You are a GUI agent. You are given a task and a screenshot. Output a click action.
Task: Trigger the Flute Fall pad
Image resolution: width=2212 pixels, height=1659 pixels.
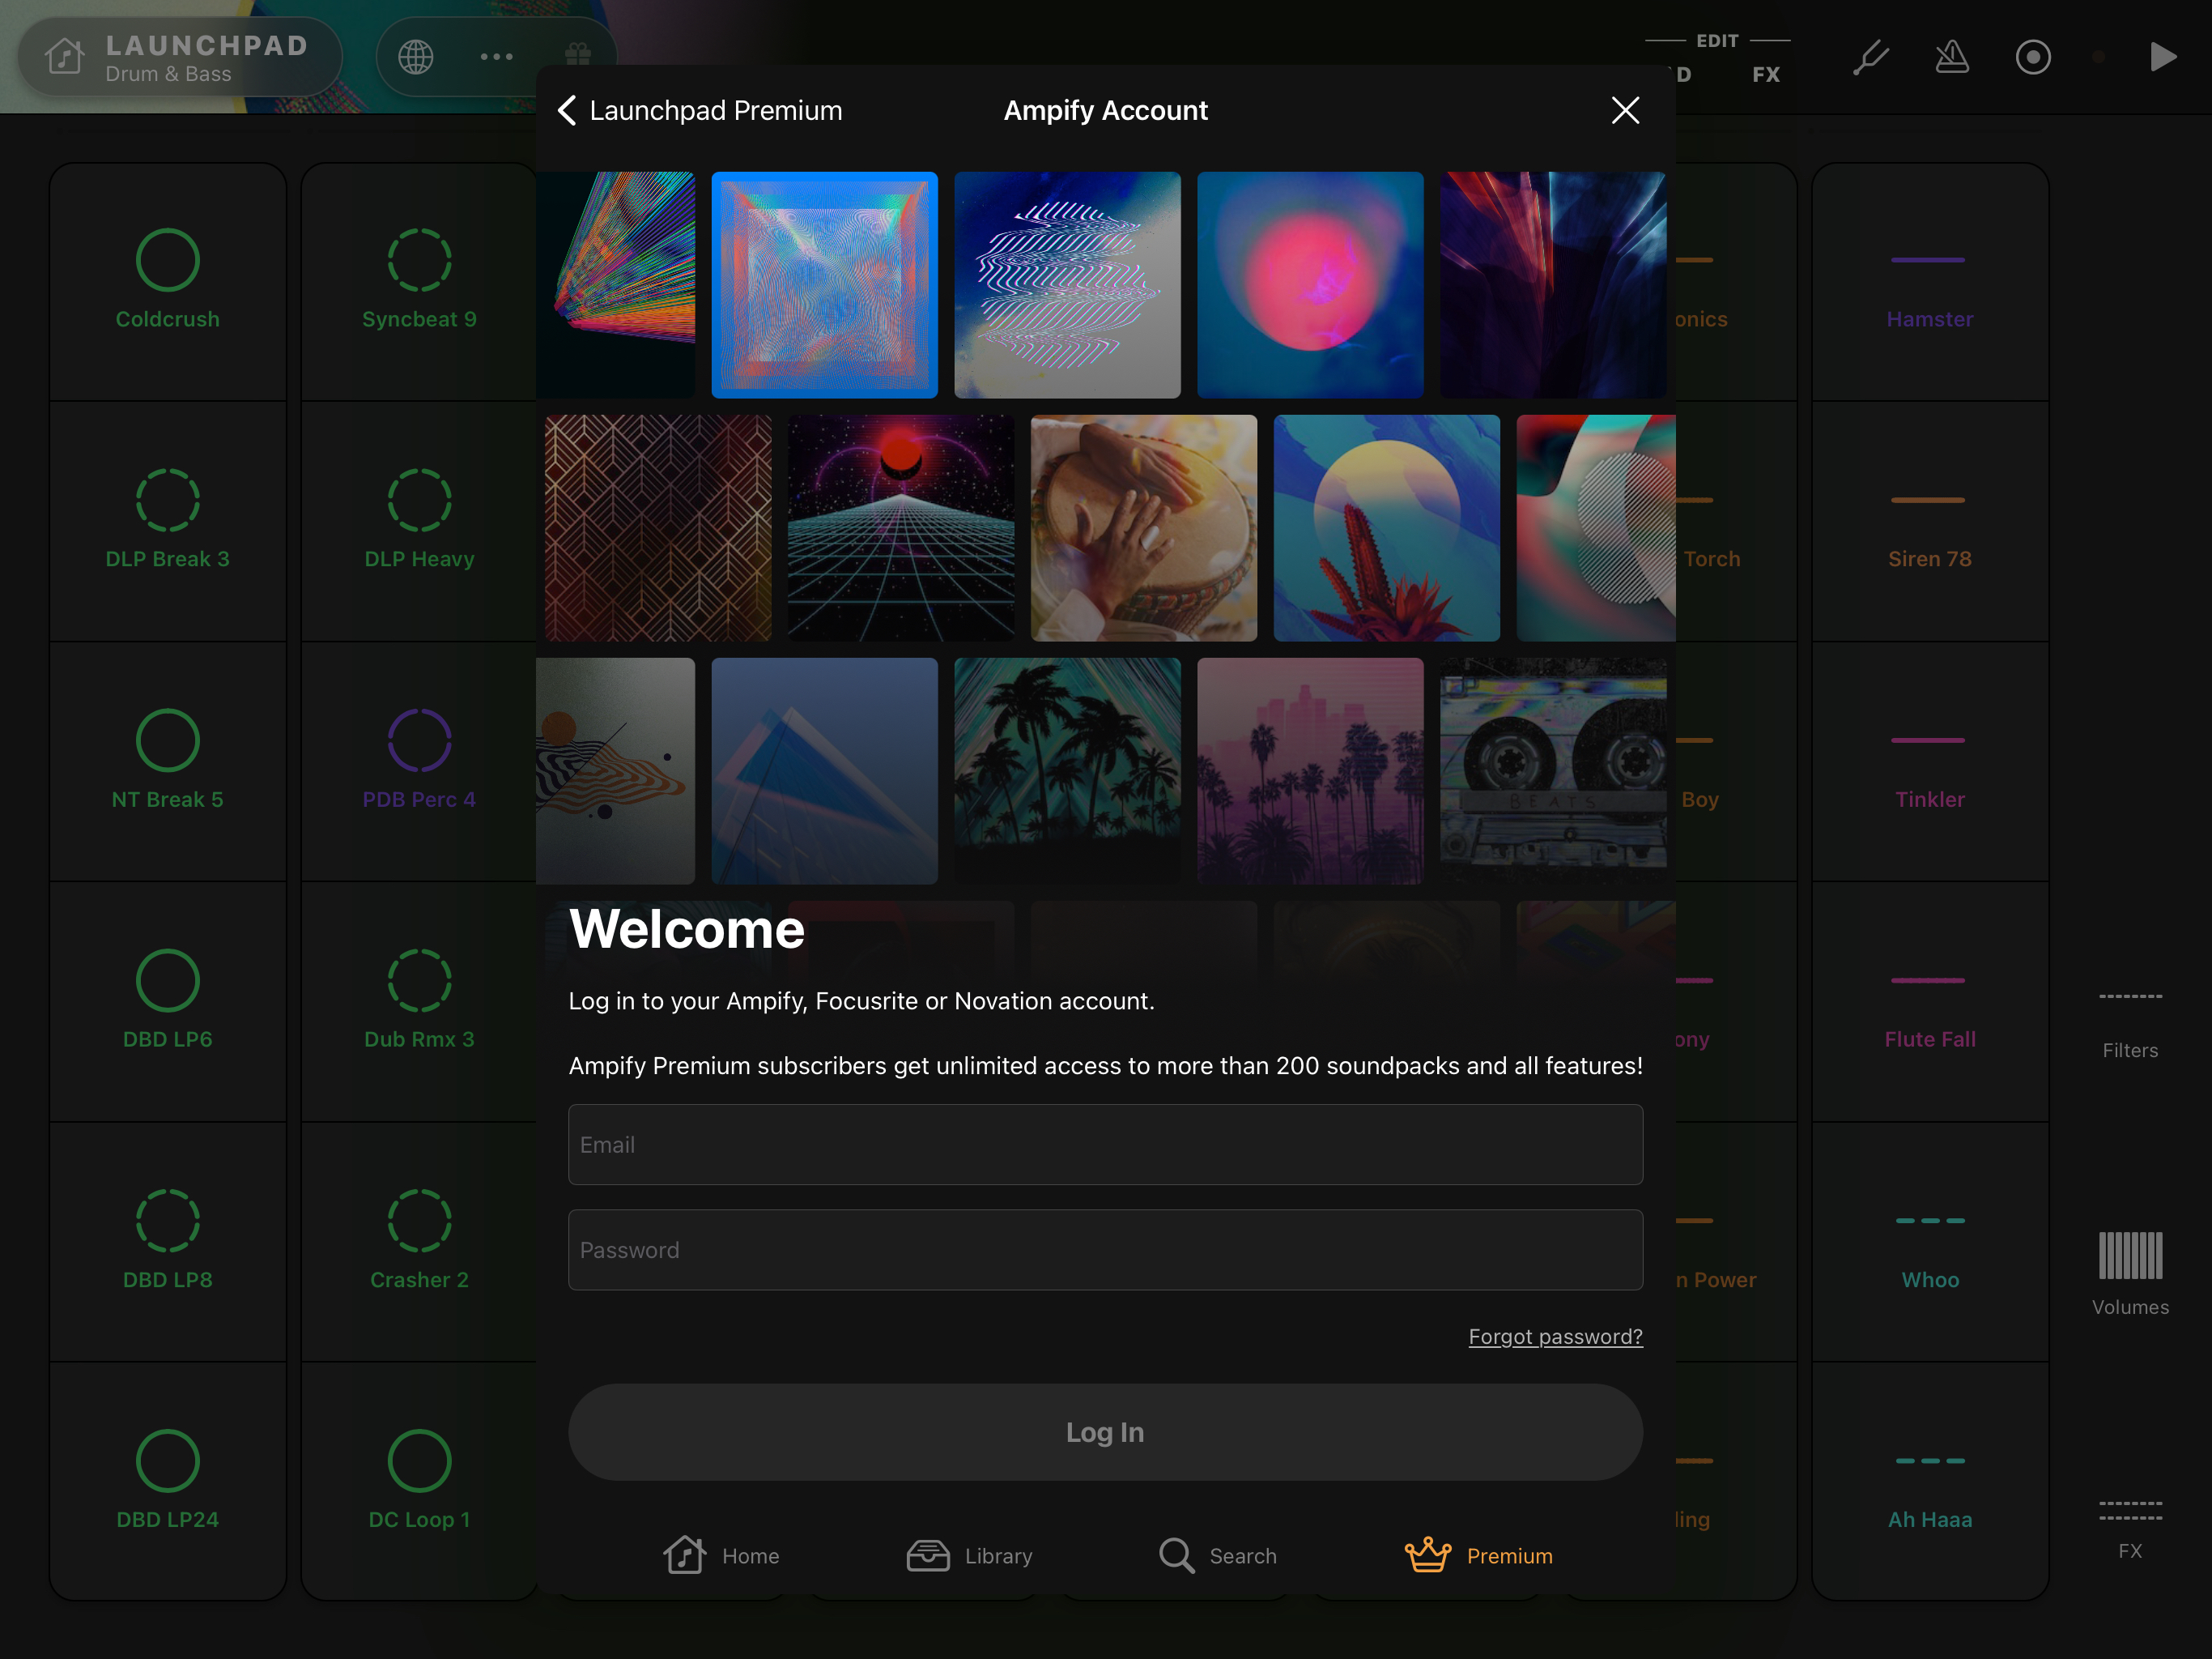click(1930, 1001)
